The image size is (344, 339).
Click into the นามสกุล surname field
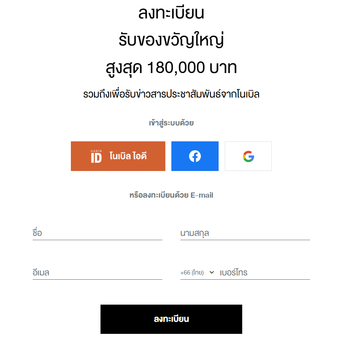[245, 233]
